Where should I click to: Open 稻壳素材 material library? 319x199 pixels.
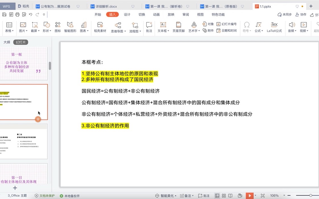[100, 27]
